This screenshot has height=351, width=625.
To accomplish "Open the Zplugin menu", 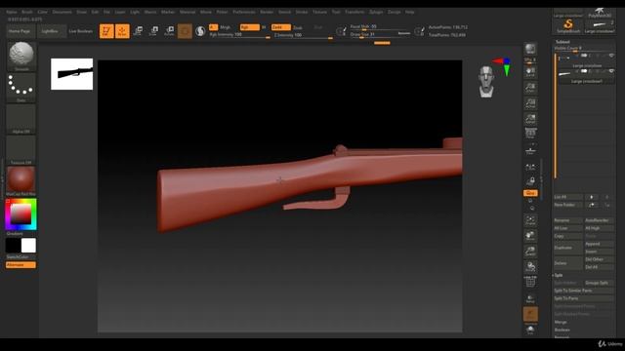I will pyautogui.click(x=376, y=12).
